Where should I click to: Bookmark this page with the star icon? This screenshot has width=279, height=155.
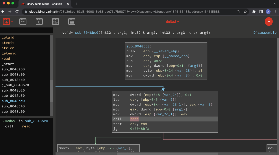click(245, 11)
